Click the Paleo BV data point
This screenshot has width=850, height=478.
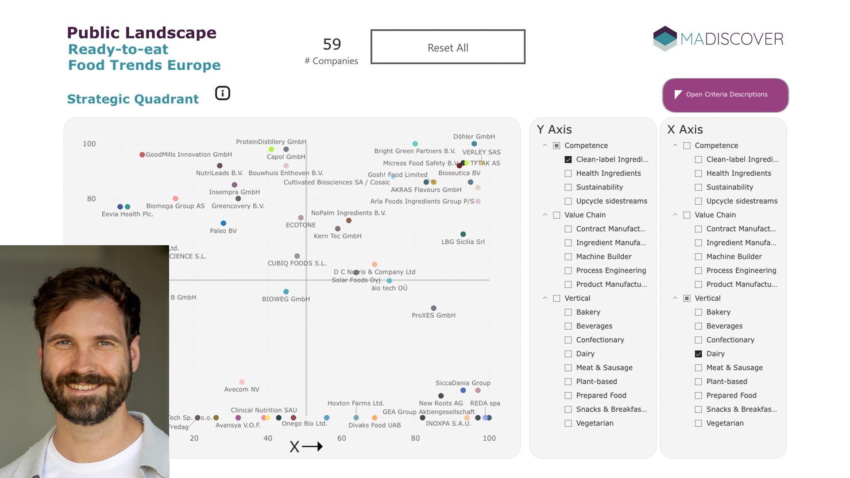(224, 223)
